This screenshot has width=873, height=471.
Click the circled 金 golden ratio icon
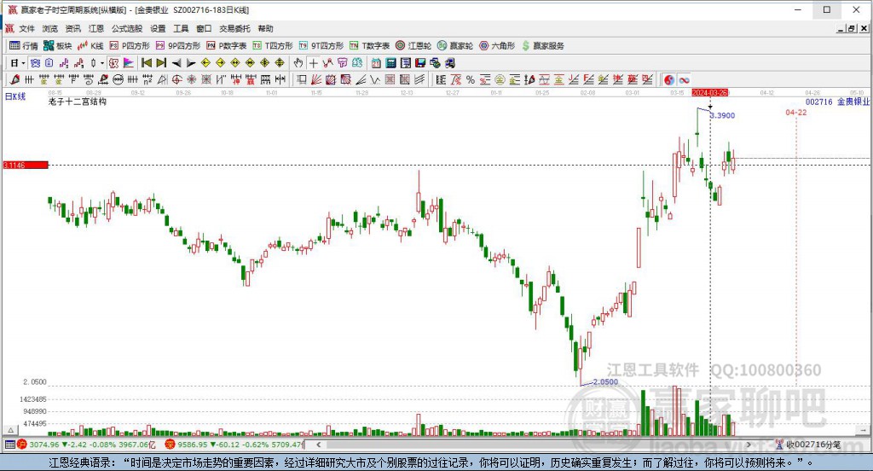coord(500,80)
